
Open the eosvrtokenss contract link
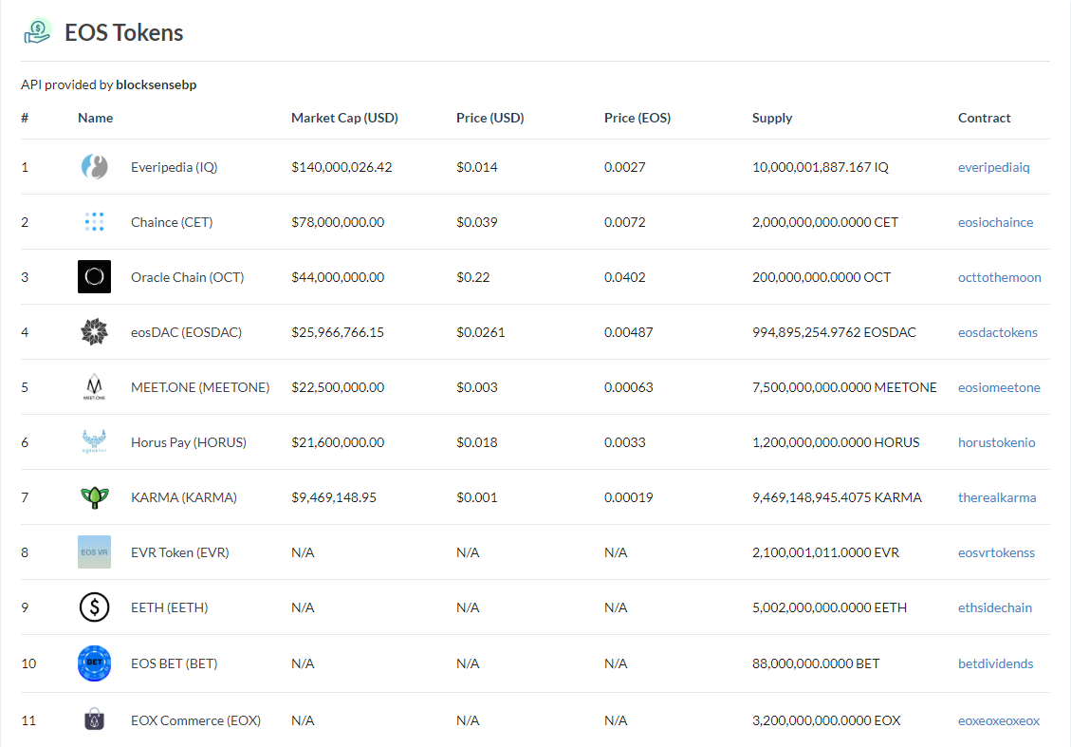996,552
